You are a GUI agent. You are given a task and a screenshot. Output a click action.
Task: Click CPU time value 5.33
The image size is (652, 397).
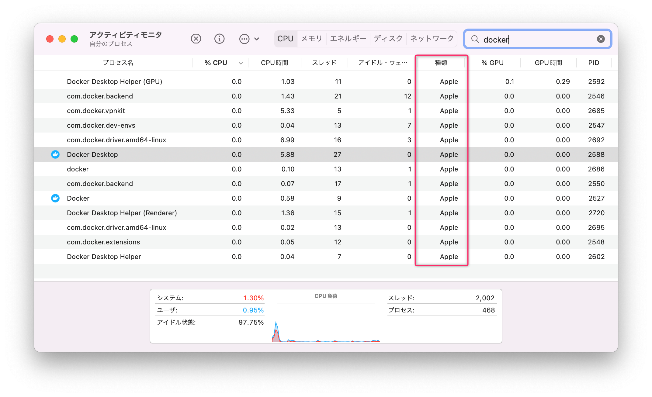[287, 111]
